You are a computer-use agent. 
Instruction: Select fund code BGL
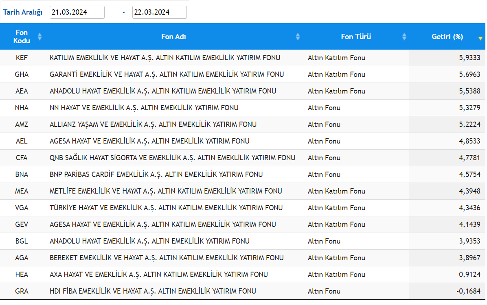(x=22, y=242)
